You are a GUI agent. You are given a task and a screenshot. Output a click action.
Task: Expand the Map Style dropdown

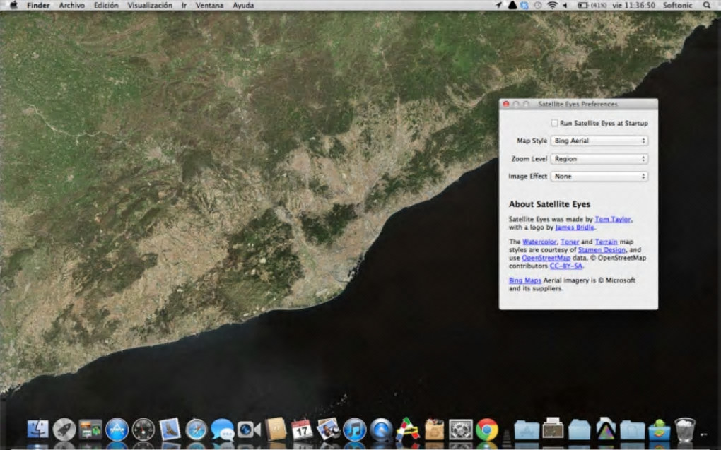tap(599, 141)
